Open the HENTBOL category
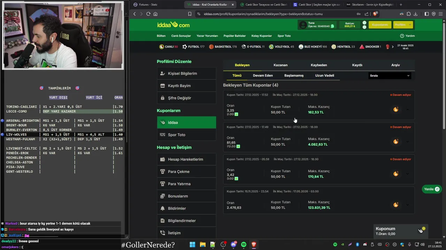This screenshot has width=446, height=250. 343,47
